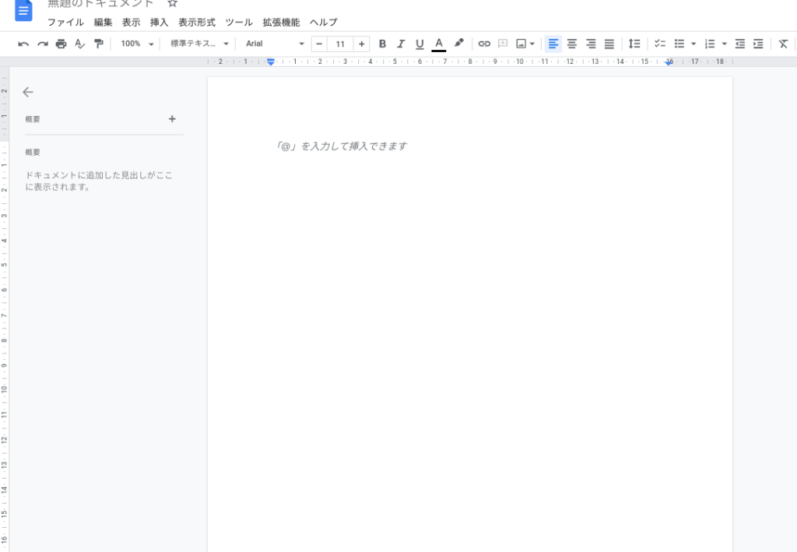Close the outline panel with back arrow
Viewport: 797px width, 552px height.
tap(28, 92)
